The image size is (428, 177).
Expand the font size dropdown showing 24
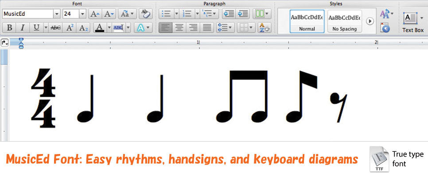click(82, 14)
